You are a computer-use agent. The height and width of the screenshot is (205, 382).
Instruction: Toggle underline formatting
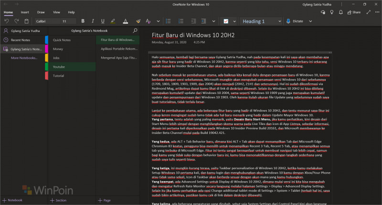click(x=103, y=21)
